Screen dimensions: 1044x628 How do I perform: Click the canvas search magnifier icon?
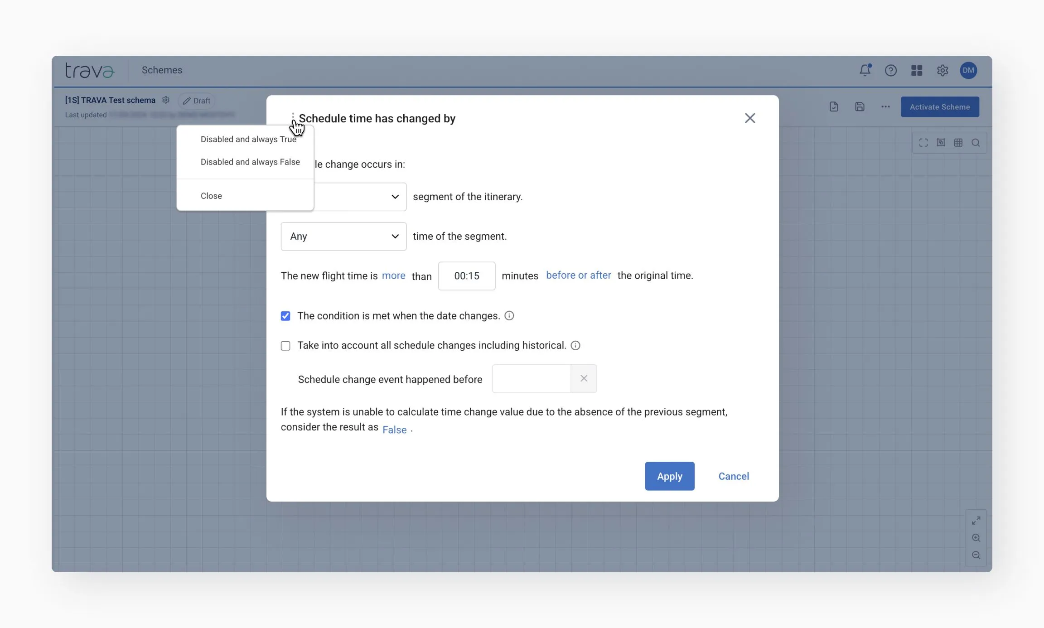[976, 143]
